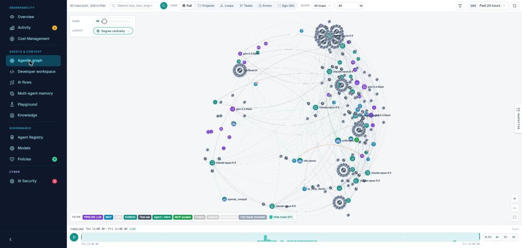Image resolution: width=522 pixels, height=248 pixels.
Task: Switch to the Projects view
Action: click(206, 6)
